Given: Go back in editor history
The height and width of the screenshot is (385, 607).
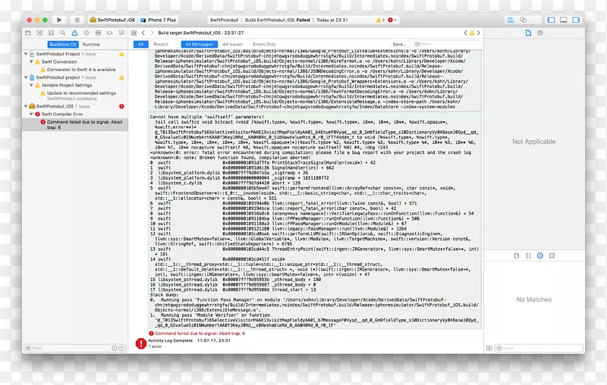Looking at the screenshot, I should coord(143,33).
